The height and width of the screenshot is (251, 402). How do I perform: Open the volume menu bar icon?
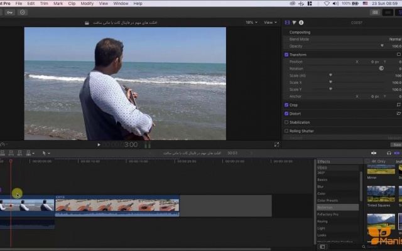tap(335, 4)
